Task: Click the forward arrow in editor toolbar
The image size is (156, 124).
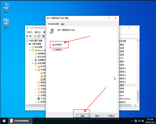Action: (31, 36)
